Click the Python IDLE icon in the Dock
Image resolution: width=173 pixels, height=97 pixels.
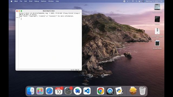[119, 91]
